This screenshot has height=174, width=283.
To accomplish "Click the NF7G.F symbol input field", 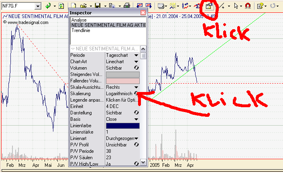I will coord(18,6).
